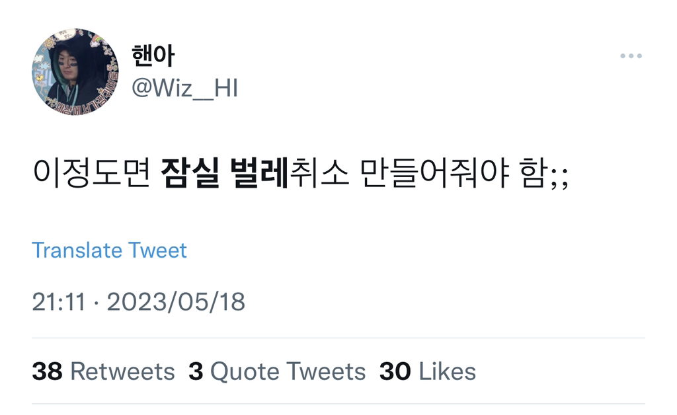
Task: Click the 함;; ending of the tweet
Action: (x=544, y=173)
